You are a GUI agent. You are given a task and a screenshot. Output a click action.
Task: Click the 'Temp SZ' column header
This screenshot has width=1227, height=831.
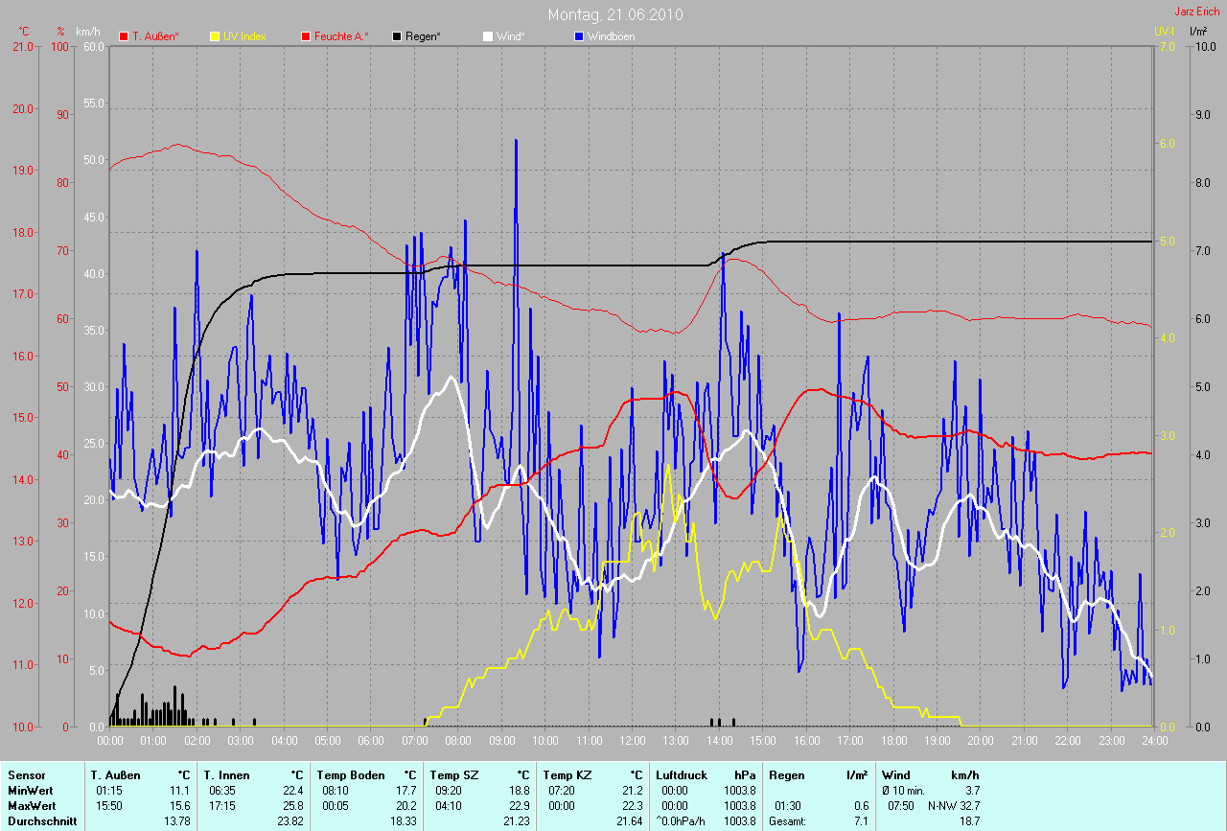click(454, 775)
